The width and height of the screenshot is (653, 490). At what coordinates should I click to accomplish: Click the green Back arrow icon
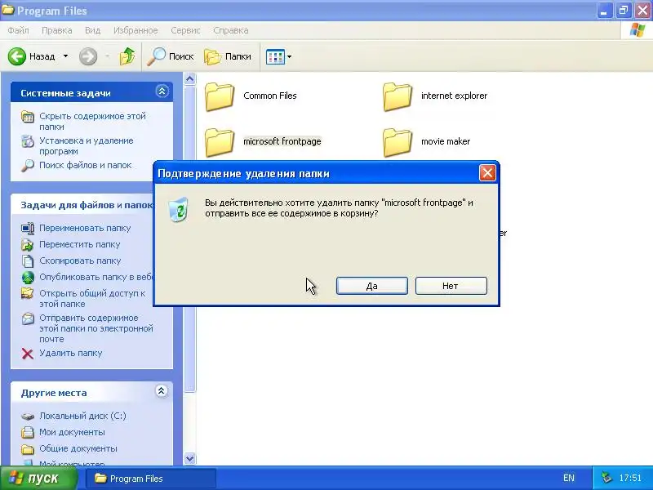pyautogui.click(x=17, y=56)
